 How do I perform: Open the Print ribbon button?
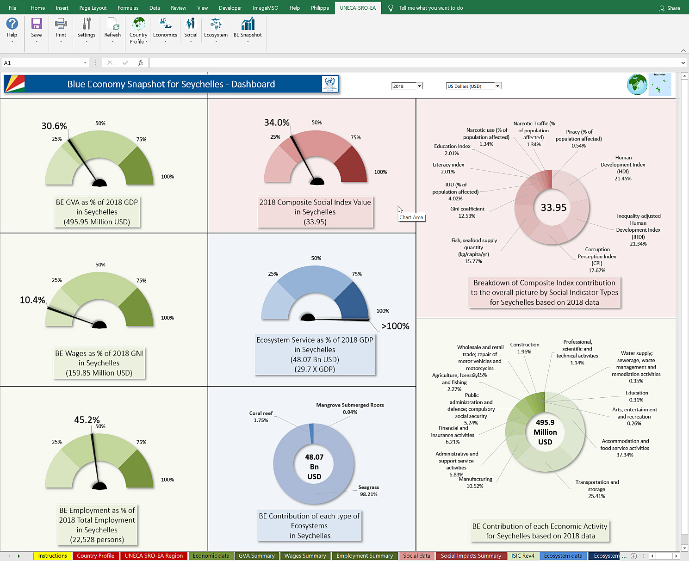point(61,24)
